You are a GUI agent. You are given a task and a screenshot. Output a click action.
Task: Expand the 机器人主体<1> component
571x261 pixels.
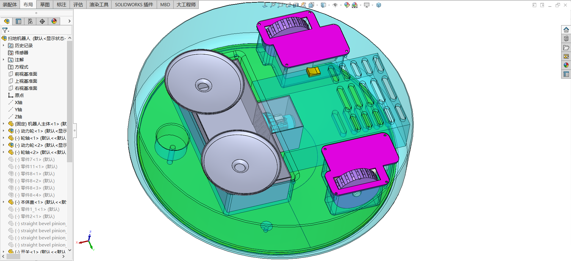4,124
